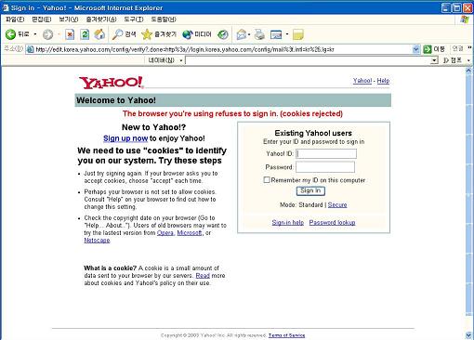Open the 즐겨찾기(A) Favorites menu
474x340 pixels.
click(101, 20)
